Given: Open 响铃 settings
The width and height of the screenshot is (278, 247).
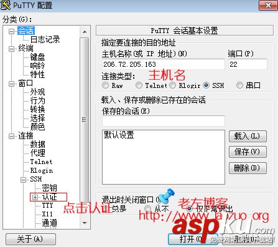Looking at the screenshot, I should [x=37, y=65].
